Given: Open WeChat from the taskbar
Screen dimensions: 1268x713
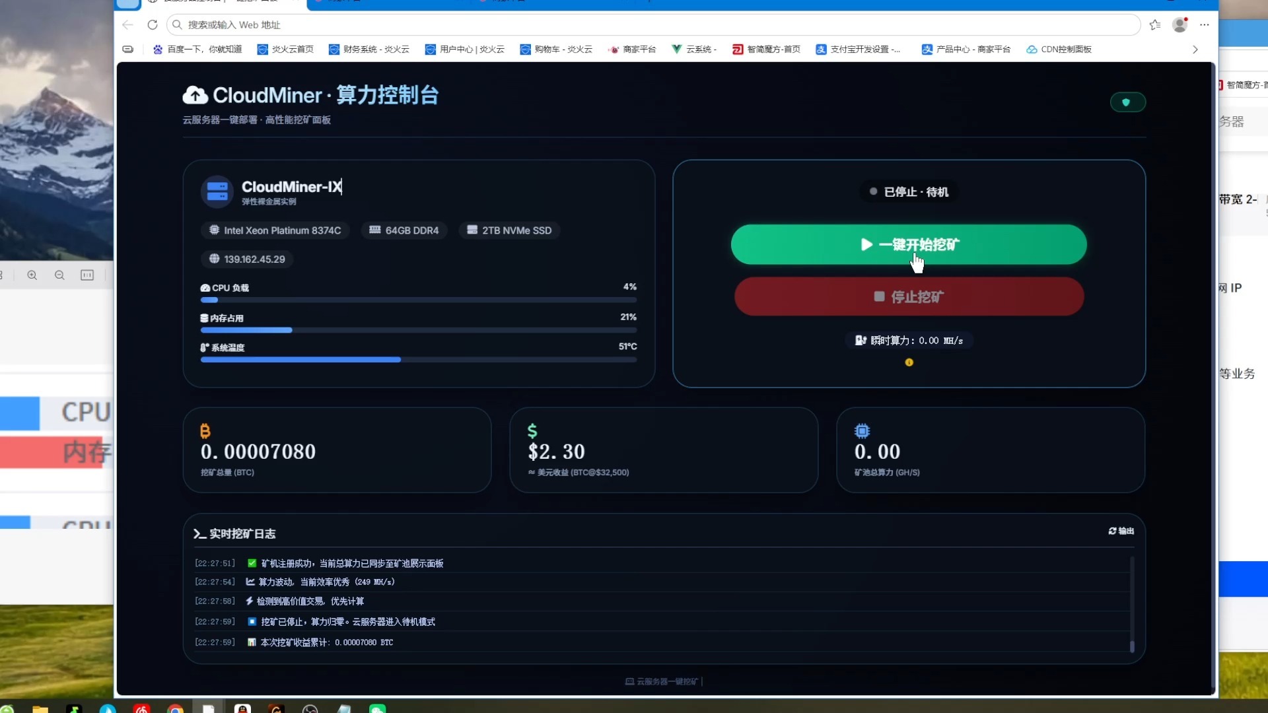Looking at the screenshot, I should coord(377,709).
